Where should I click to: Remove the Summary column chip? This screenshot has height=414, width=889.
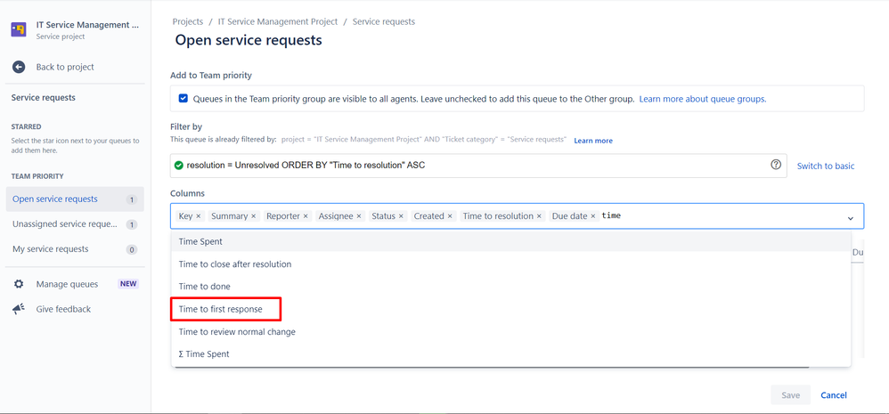pos(254,216)
